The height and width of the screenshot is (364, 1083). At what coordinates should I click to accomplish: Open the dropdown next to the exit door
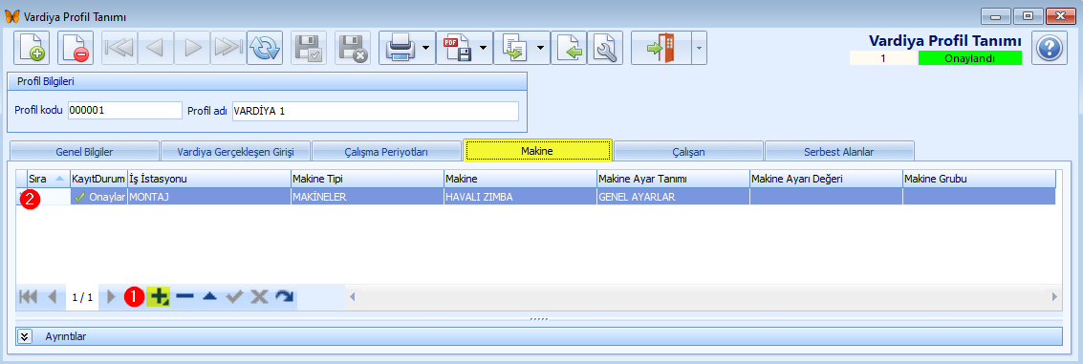699,49
